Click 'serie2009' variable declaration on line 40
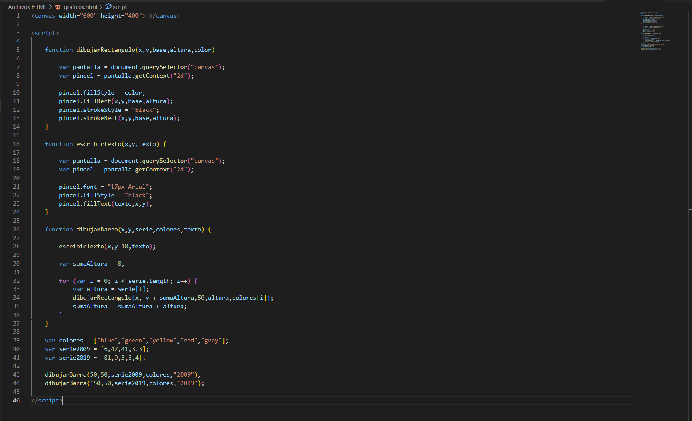Viewport: 692px width, 421px height. pos(74,349)
